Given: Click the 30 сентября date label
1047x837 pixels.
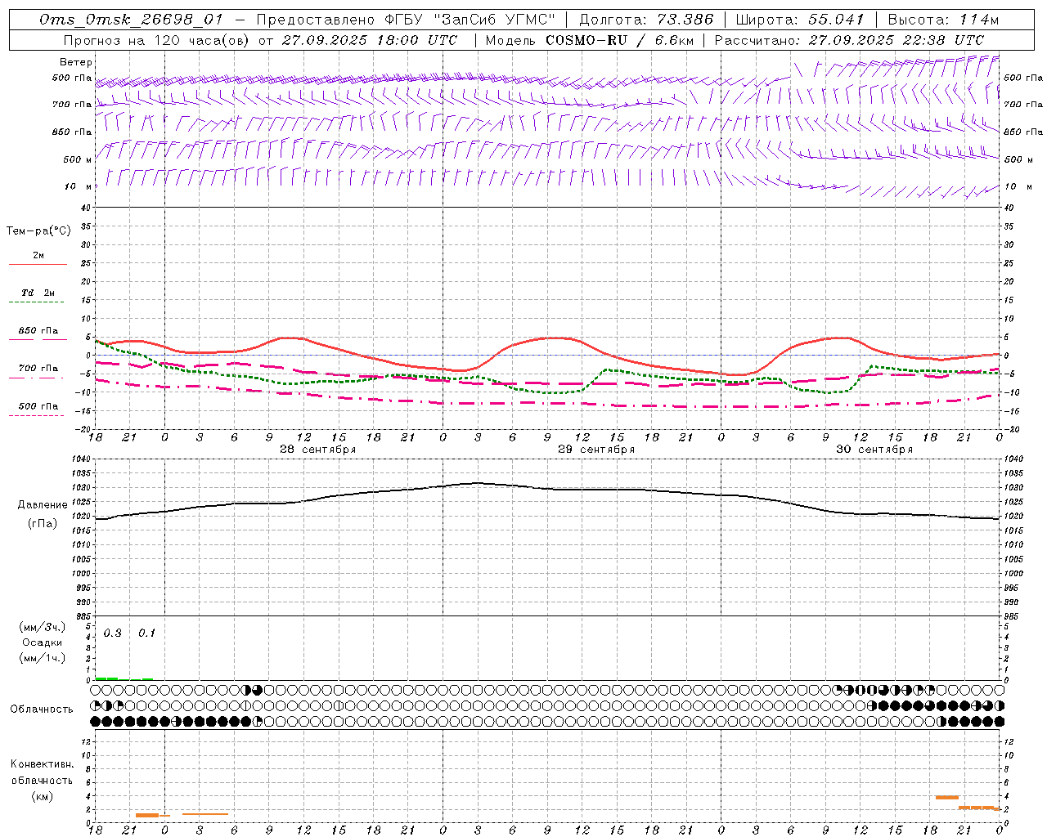Looking at the screenshot, I should pos(874,450).
